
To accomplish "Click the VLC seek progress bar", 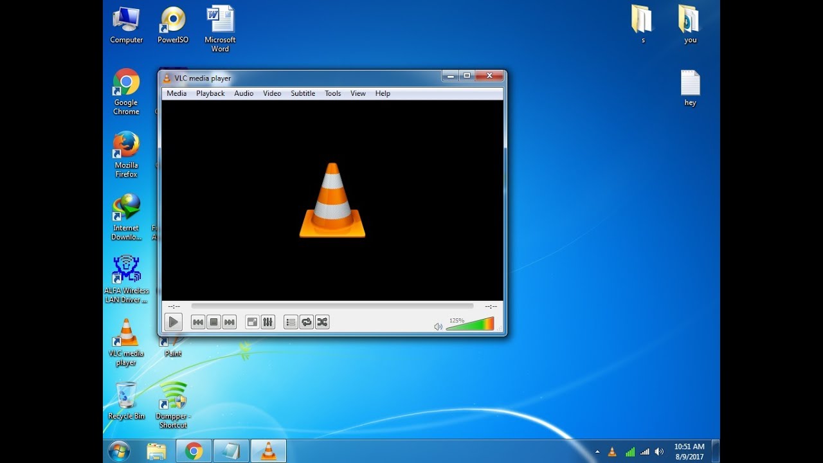I will tap(332, 306).
